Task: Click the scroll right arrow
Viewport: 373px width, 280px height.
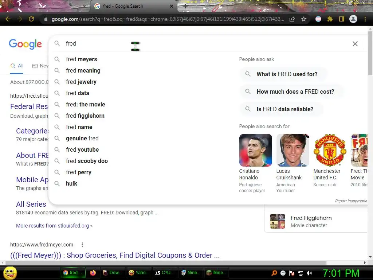Action: (x=365, y=262)
